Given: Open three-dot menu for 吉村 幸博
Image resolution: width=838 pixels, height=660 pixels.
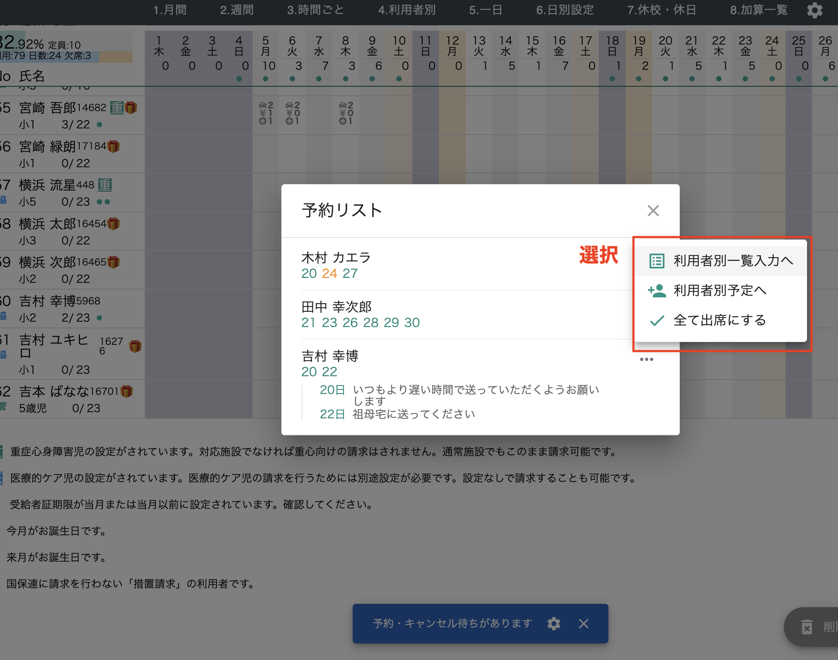Looking at the screenshot, I should pyautogui.click(x=646, y=359).
